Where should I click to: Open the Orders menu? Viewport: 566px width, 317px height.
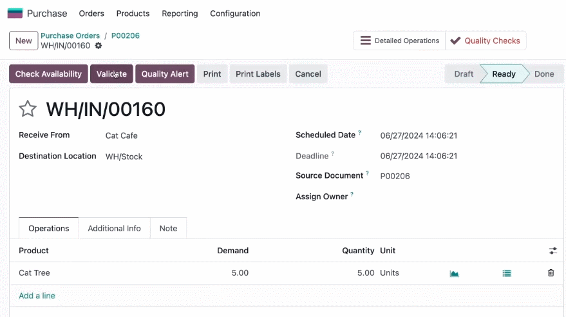click(x=91, y=14)
